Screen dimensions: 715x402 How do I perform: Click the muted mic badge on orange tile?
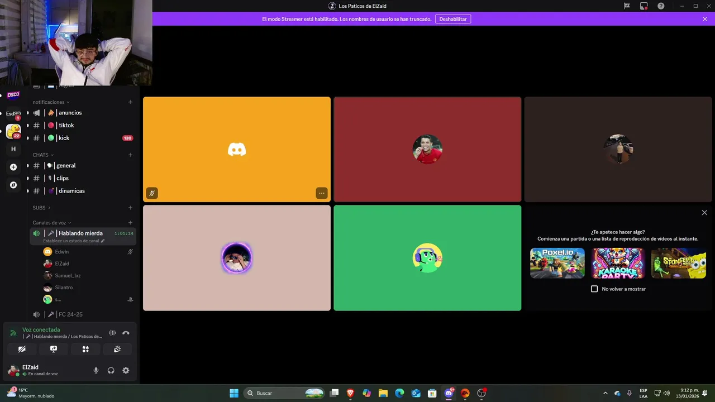(x=152, y=193)
